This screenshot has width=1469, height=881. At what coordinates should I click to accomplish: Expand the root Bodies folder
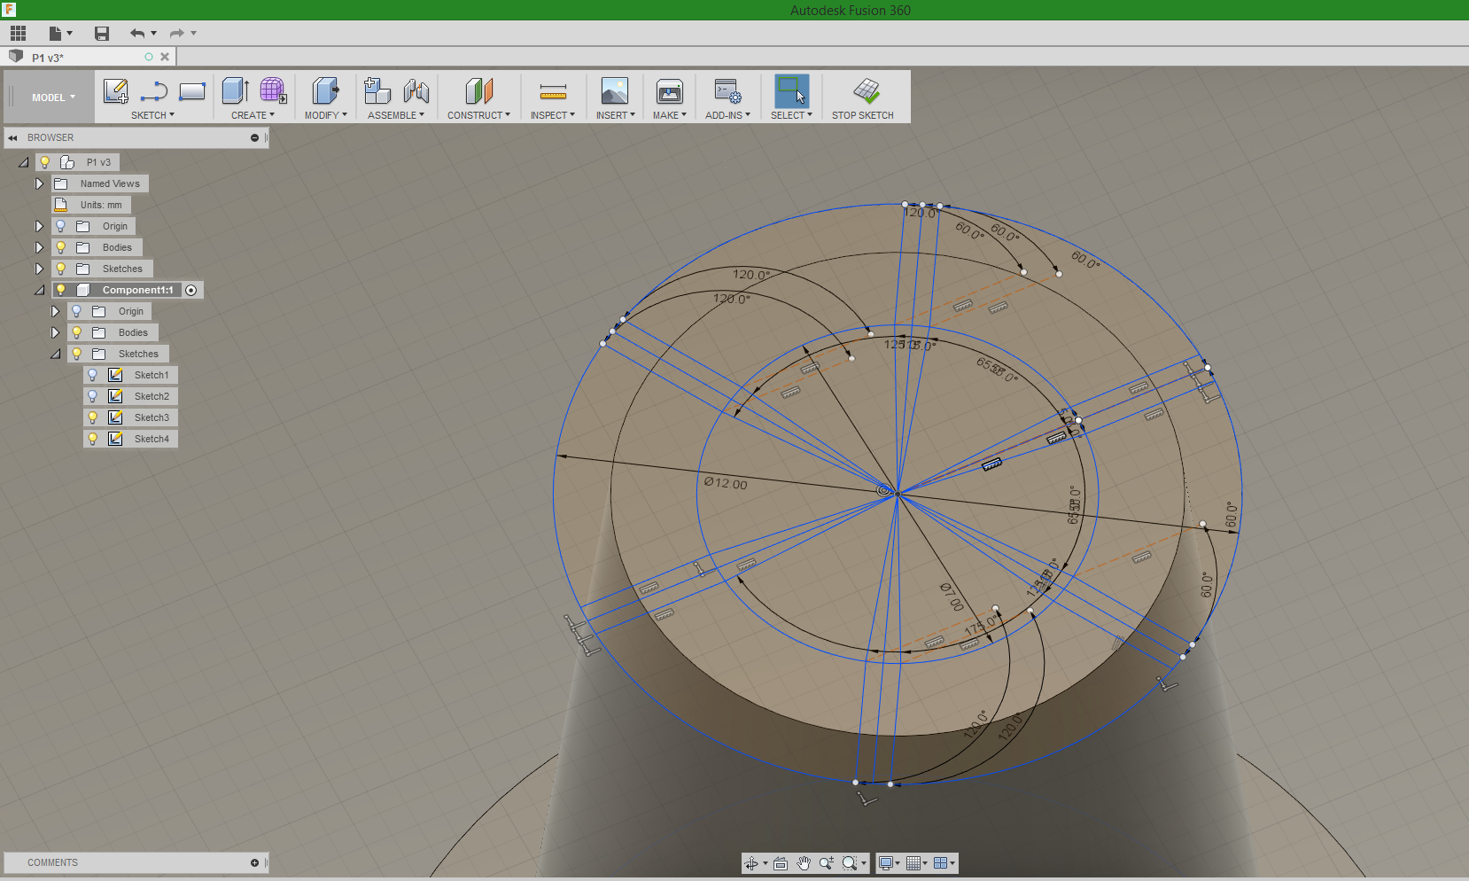(x=39, y=247)
